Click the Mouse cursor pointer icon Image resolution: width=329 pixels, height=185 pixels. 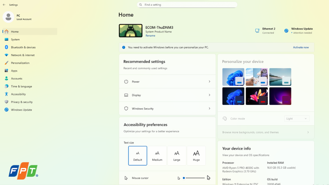(x=126, y=178)
